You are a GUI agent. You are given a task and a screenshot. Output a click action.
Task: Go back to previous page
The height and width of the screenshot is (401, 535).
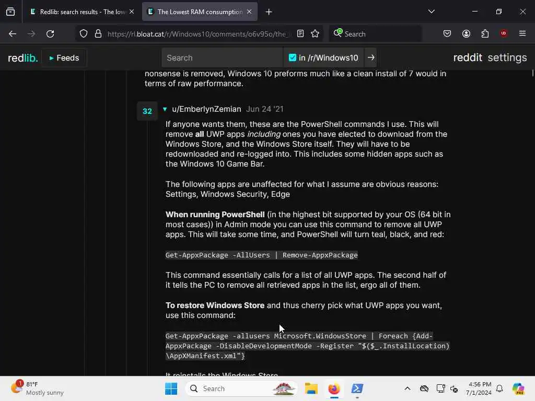coord(13,34)
